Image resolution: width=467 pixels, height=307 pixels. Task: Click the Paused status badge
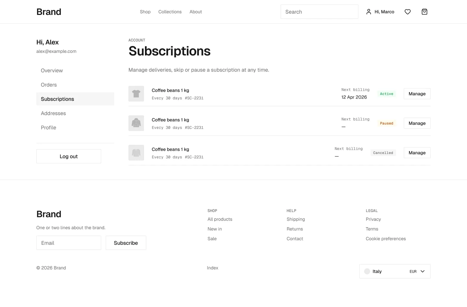pyautogui.click(x=387, y=123)
